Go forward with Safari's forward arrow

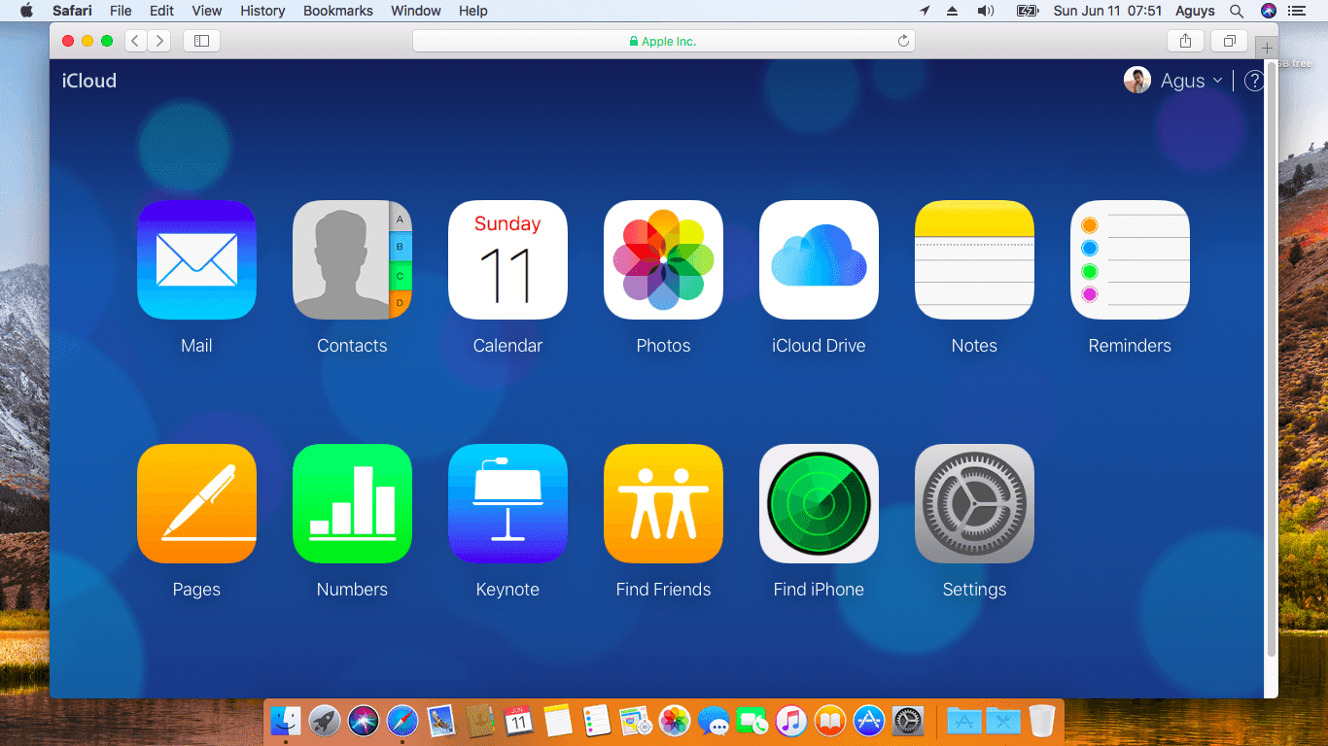coord(159,41)
